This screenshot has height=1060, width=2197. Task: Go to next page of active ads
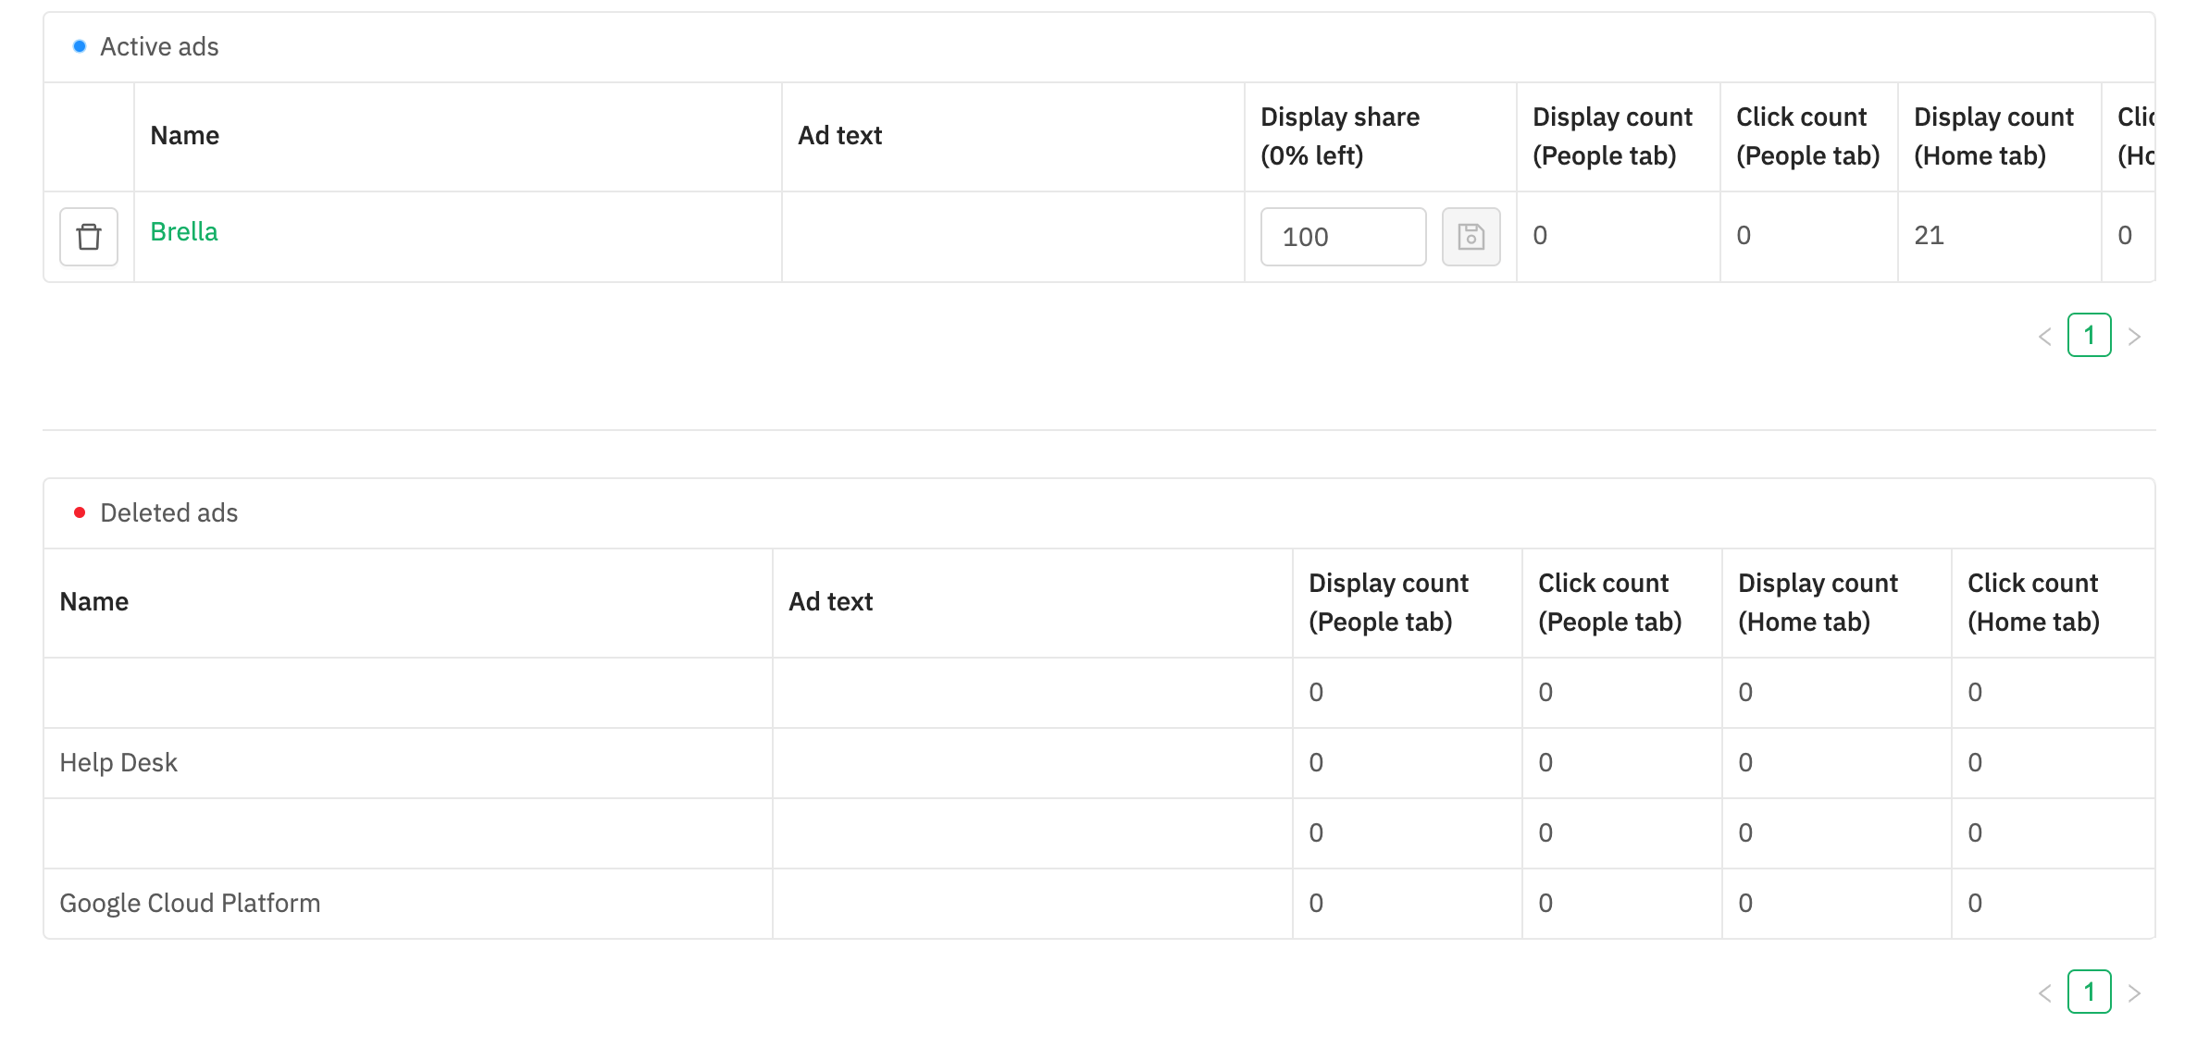pyautogui.click(x=2134, y=337)
